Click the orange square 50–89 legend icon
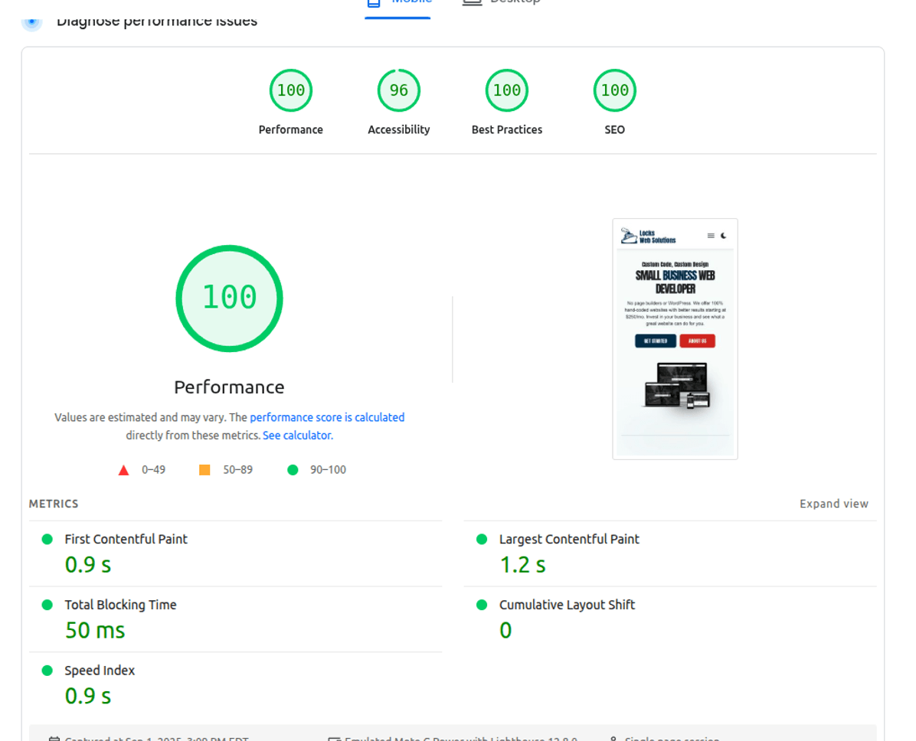916x741 pixels. click(x=204, y=469)
